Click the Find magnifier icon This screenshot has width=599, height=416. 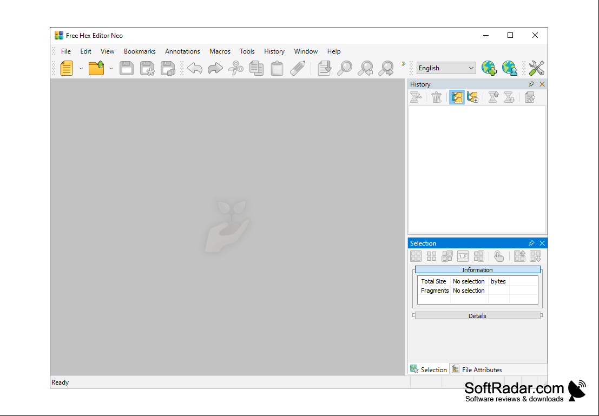coord(345,68)
